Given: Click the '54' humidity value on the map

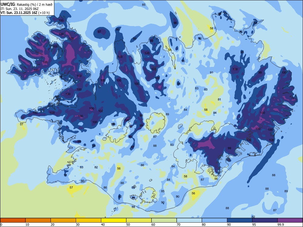Looking at the screenshot, I should tap(170, 50).
